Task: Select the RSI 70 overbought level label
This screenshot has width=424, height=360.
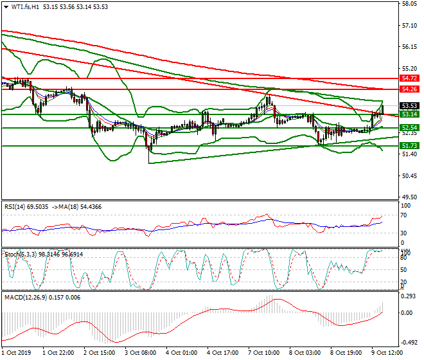Action: point(403,215)
